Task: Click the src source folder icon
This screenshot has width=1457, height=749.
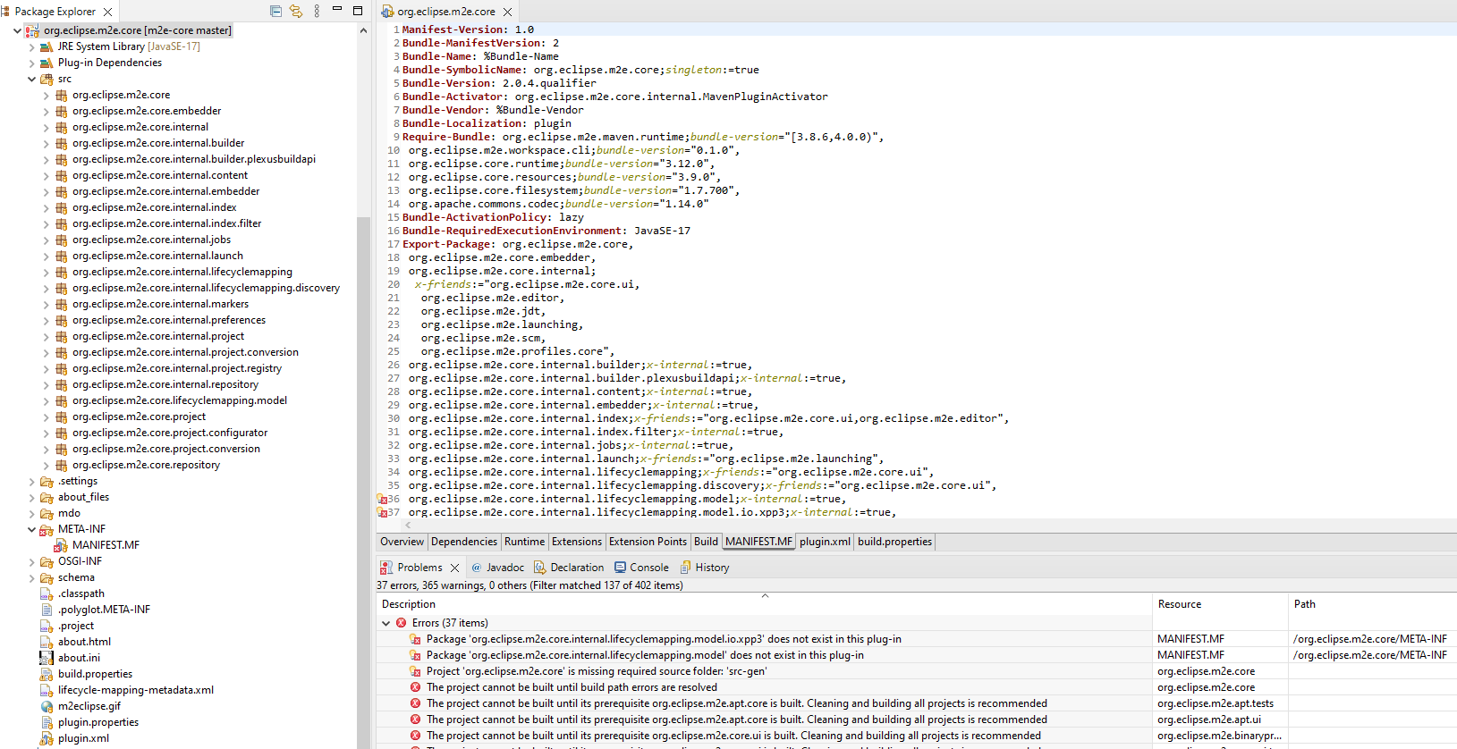Action: point(47,79)
